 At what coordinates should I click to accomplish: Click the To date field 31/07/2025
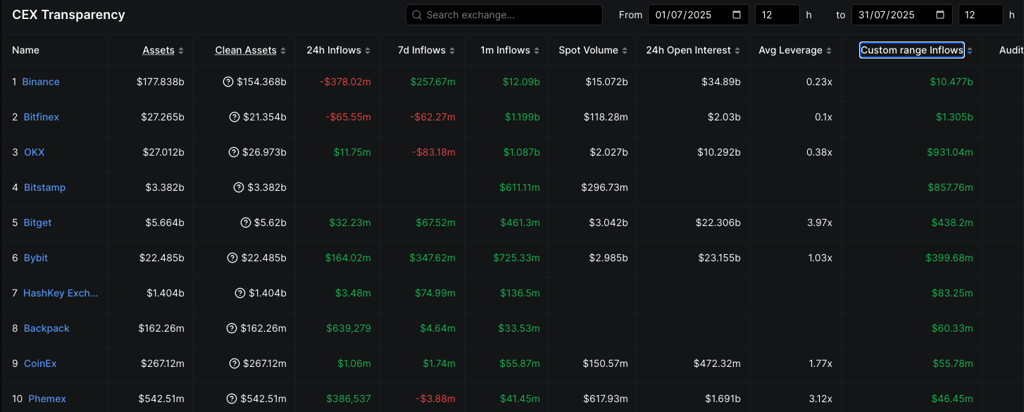[902, 15]
